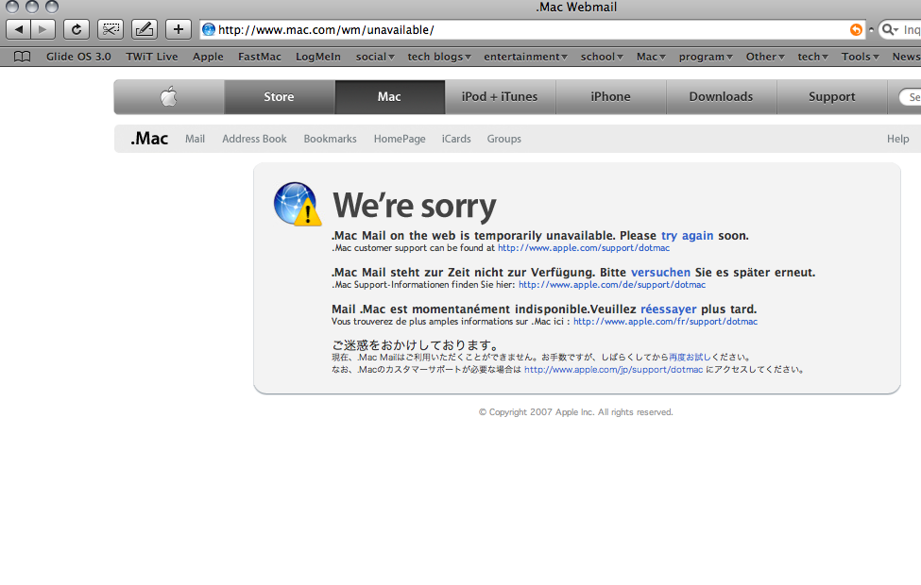Image resolution: width=921 pixels, height=585 pixels.
Task: Open Mail in the .Mac navigation
Action: pos(195,139)
